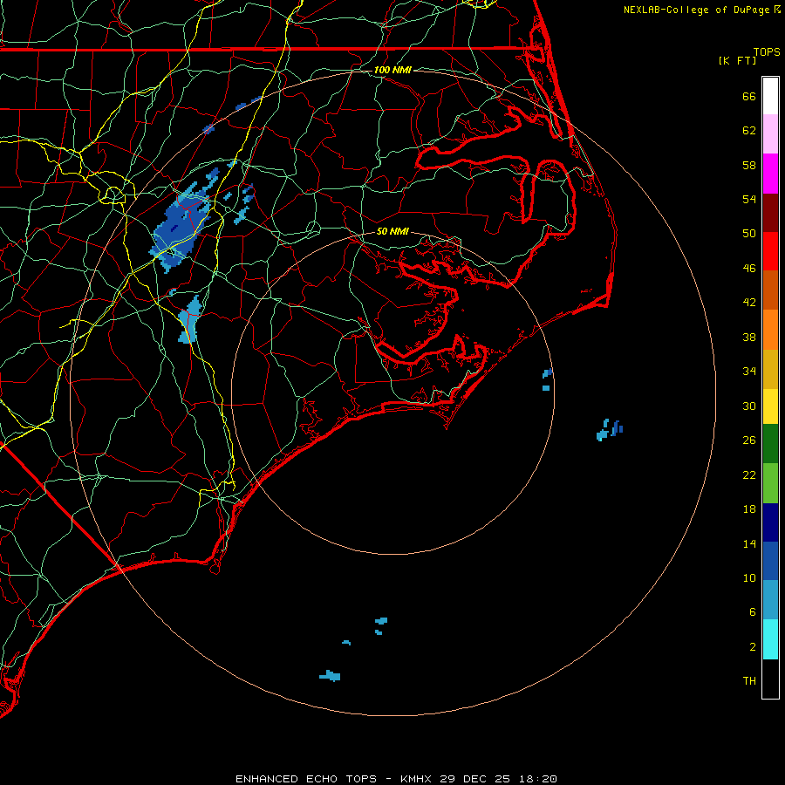Click the 10 value on the color scale

point(749,578)
